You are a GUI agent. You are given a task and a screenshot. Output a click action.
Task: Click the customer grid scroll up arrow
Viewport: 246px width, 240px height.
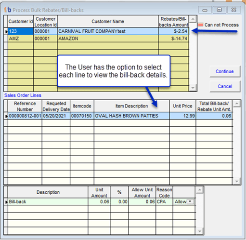pos(193,19)
